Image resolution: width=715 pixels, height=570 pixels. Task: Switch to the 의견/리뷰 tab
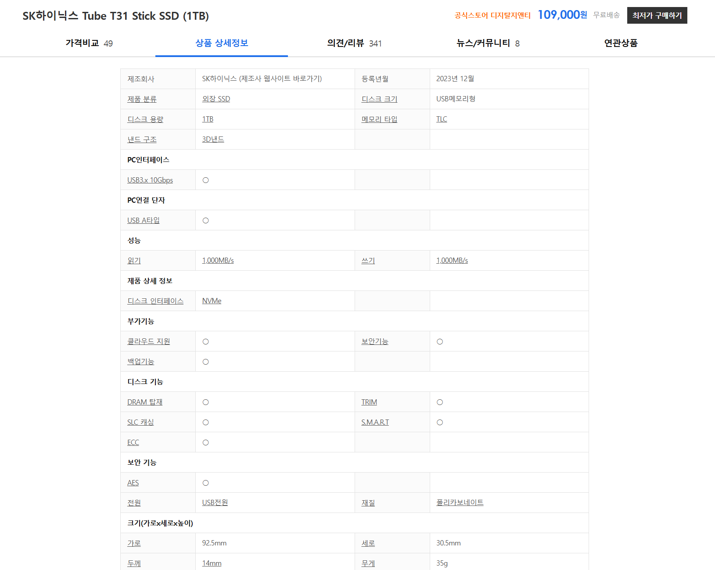(x=354, y=43)
